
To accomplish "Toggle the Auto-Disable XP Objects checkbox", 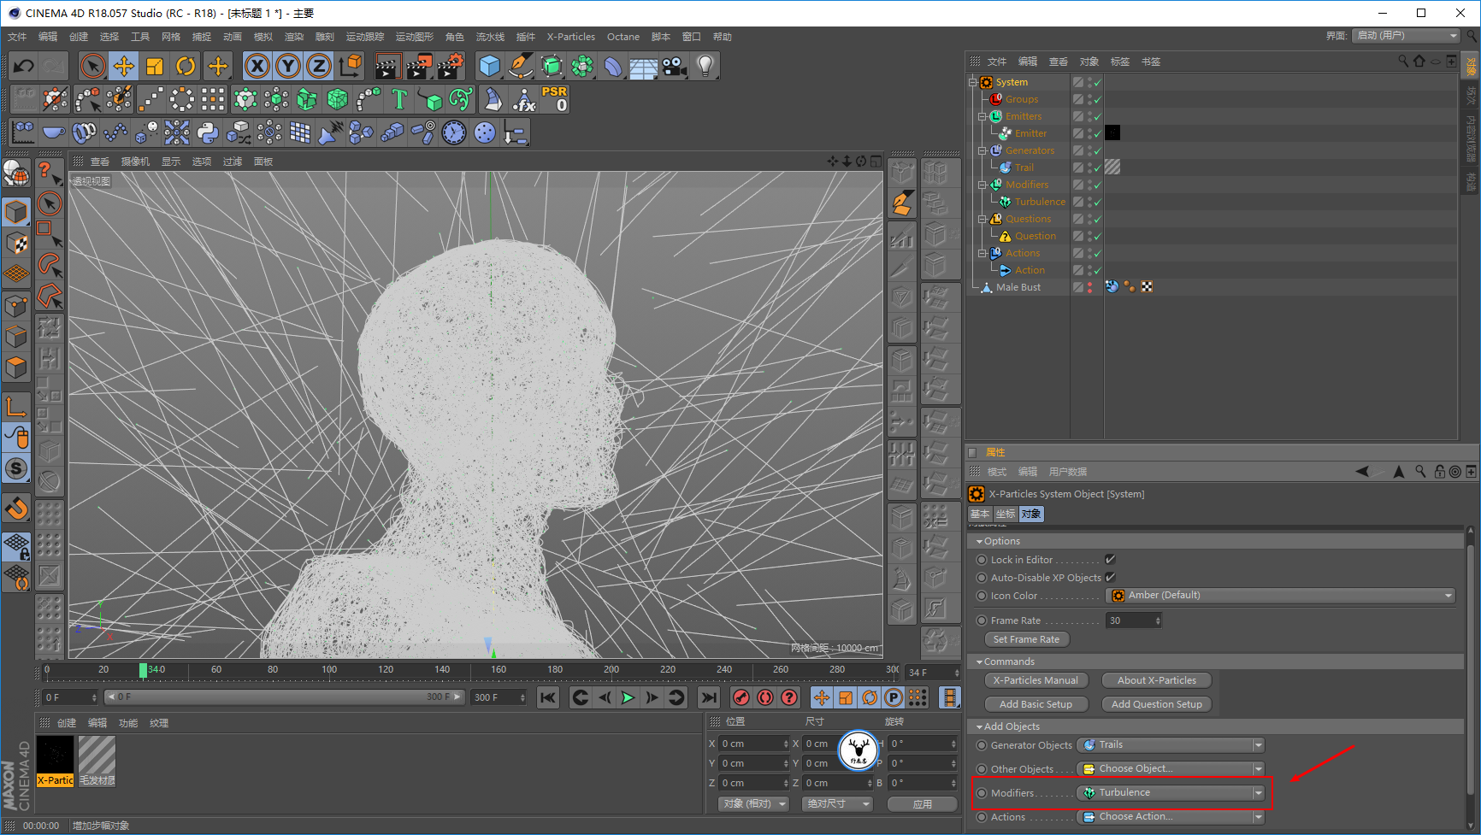I will pyautogui.click(x=1110, y=578).
